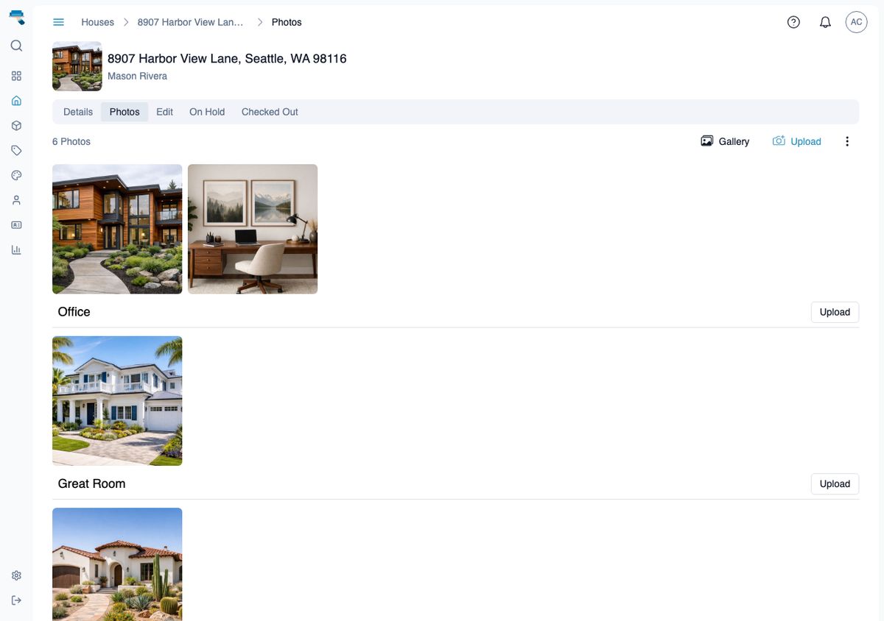Open the white coastal house photo
The width and height of the screenshot is (884, 621).
(117, 401)
